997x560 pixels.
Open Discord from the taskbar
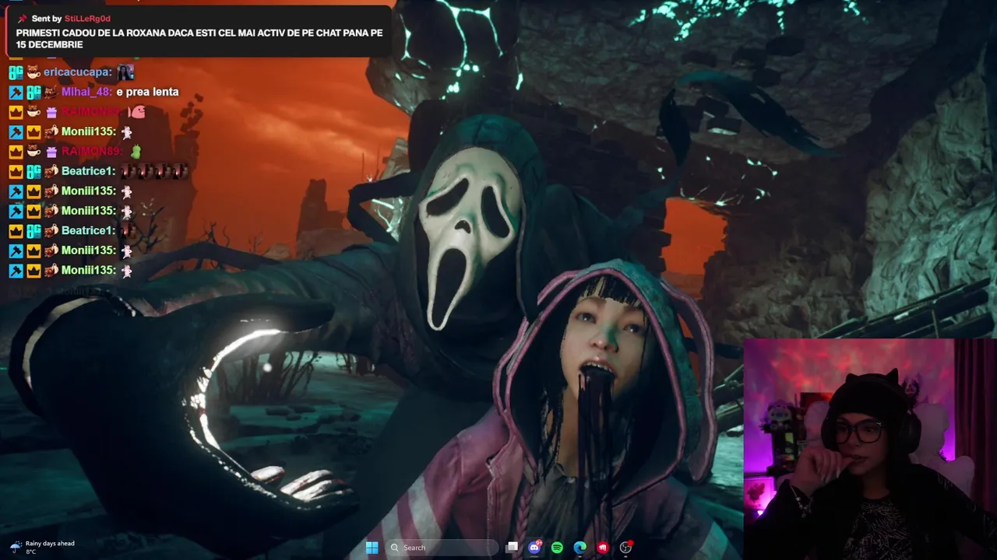[x=534, y=548]
